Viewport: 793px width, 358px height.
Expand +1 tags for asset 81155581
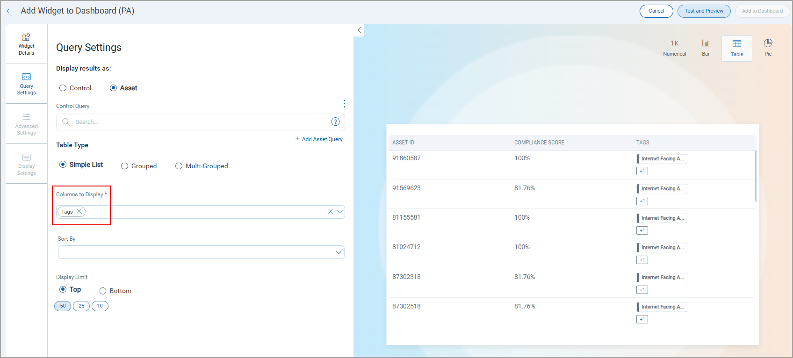(x=642, y=230)
